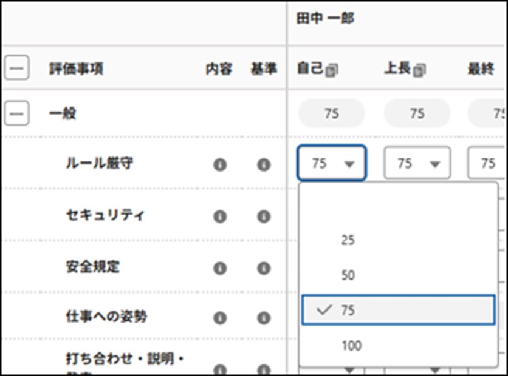Show 基準 info for 打ち合わせ・説明 row
508x376 pixels.
264,369
